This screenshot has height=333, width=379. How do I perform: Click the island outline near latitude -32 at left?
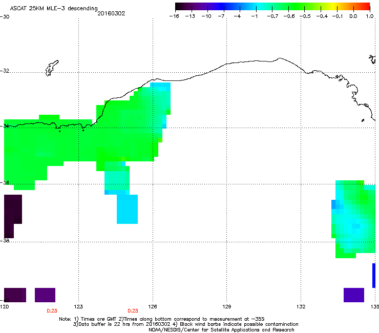point(52,68)
